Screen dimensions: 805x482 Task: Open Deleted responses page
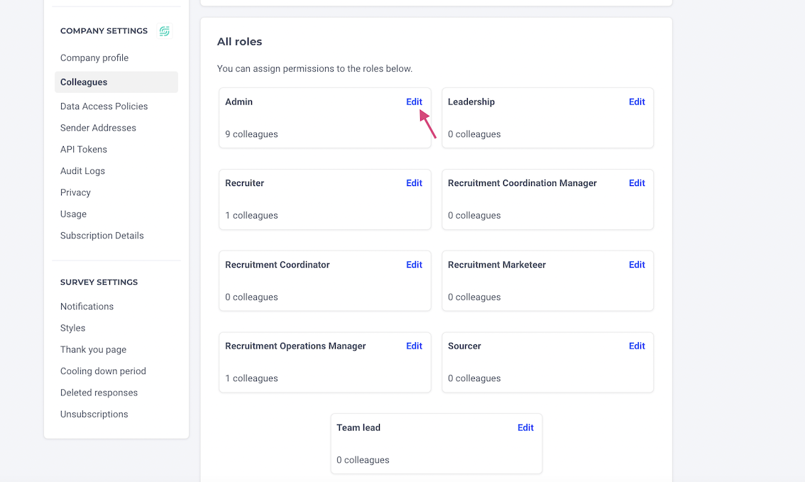tap(99, 393)
